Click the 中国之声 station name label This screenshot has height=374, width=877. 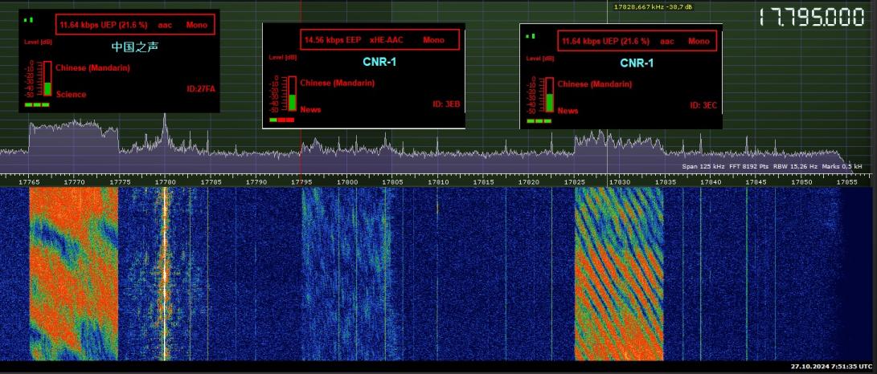click(x=135, y=47)
